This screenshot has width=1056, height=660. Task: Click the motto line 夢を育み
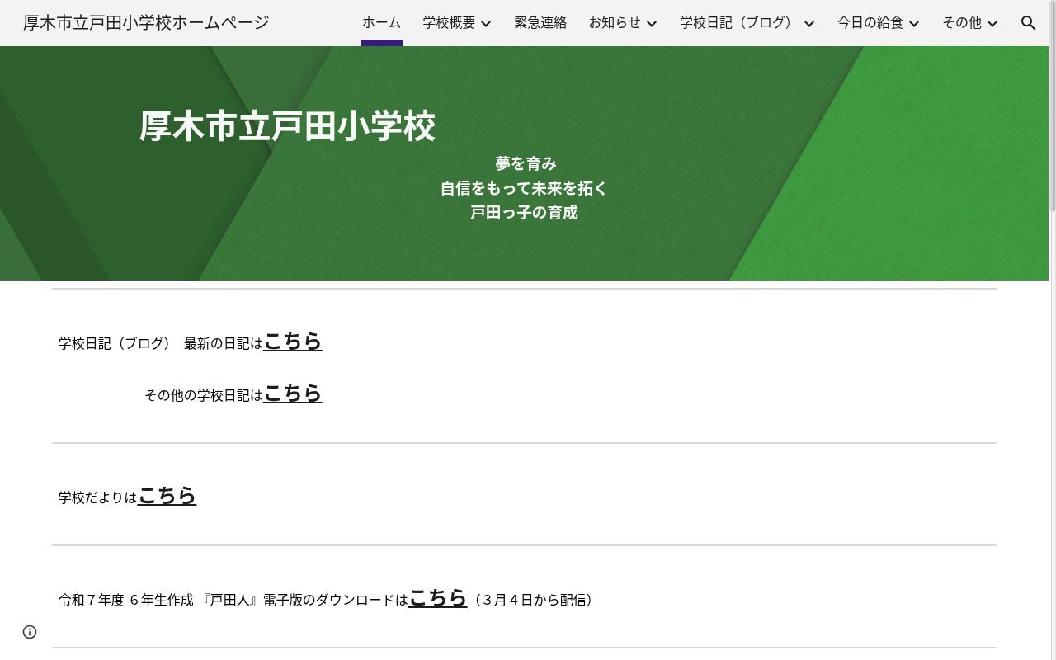[x=526, y=163]
